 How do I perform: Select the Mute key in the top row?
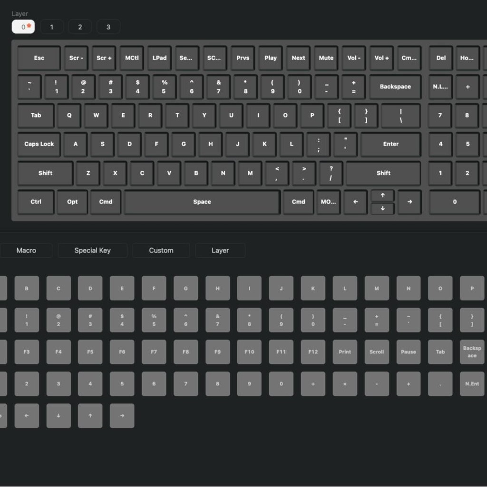[326, 58]
